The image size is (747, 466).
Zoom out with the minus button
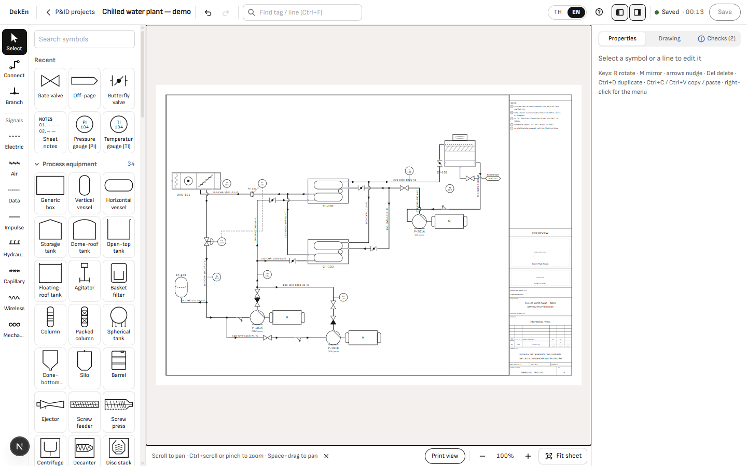click(482, 456)
